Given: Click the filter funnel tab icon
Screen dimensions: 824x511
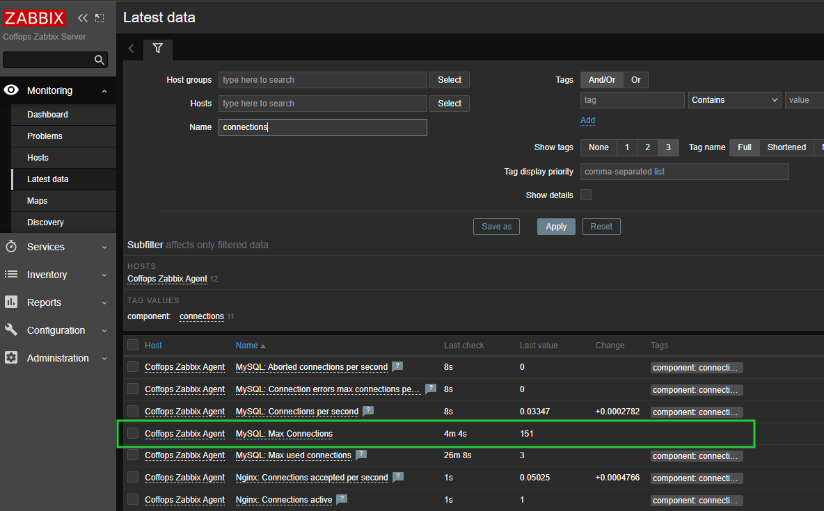Looking at the screenshot, I should point(157,49).
